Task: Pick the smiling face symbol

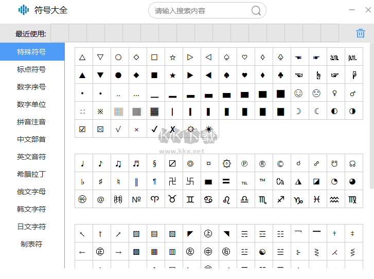Action: 298,94
